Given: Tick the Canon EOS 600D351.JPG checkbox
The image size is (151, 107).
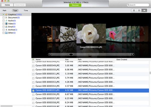Looking at the screenshot, I should click(33, 74).
